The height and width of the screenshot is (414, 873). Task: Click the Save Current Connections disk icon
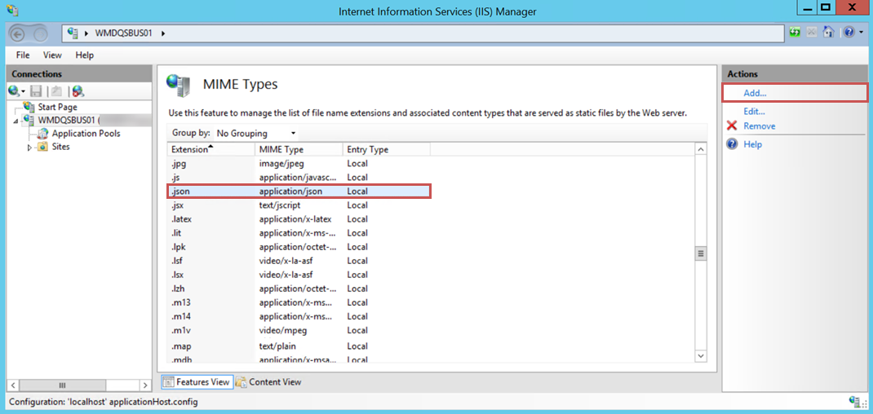(37, 91)
